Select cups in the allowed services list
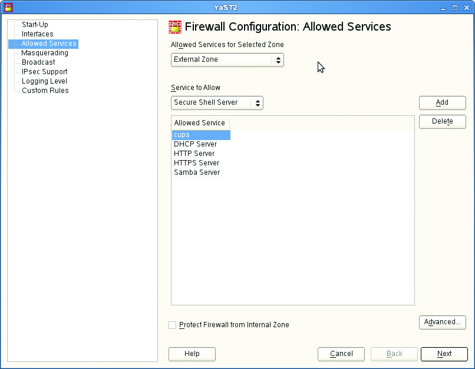475x369 pixels. (182, 135)
